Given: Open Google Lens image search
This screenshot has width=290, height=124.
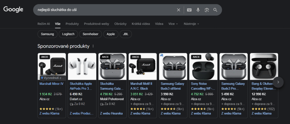Looking at the screenshot, I should (x=207, y=10).
